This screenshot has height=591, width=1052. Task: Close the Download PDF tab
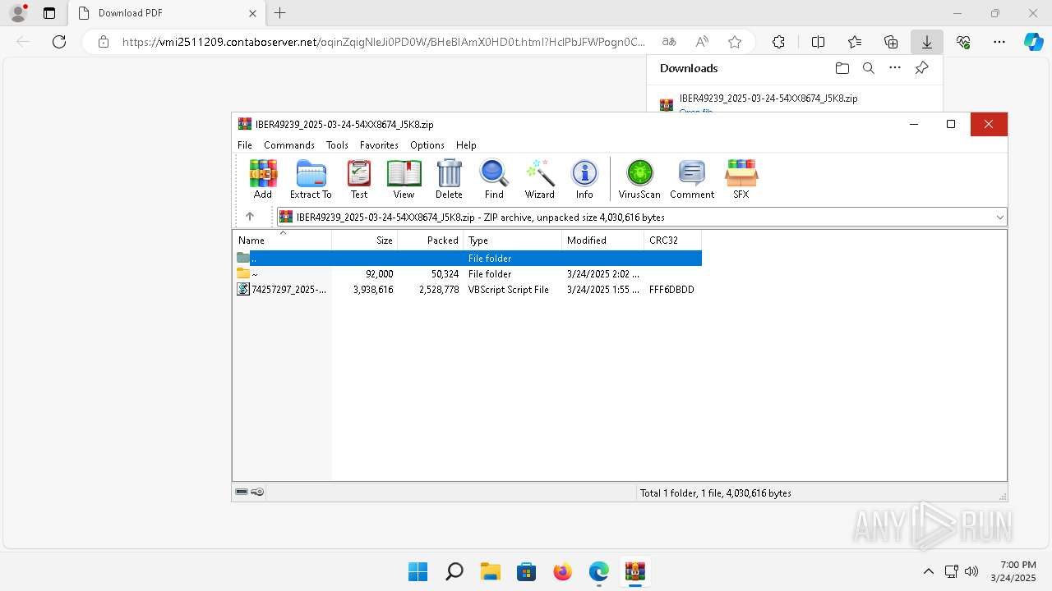click(x=253, y=13)
